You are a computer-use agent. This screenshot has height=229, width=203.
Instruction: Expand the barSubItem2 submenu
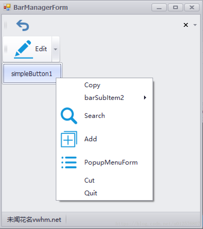(x=104, y=98)
